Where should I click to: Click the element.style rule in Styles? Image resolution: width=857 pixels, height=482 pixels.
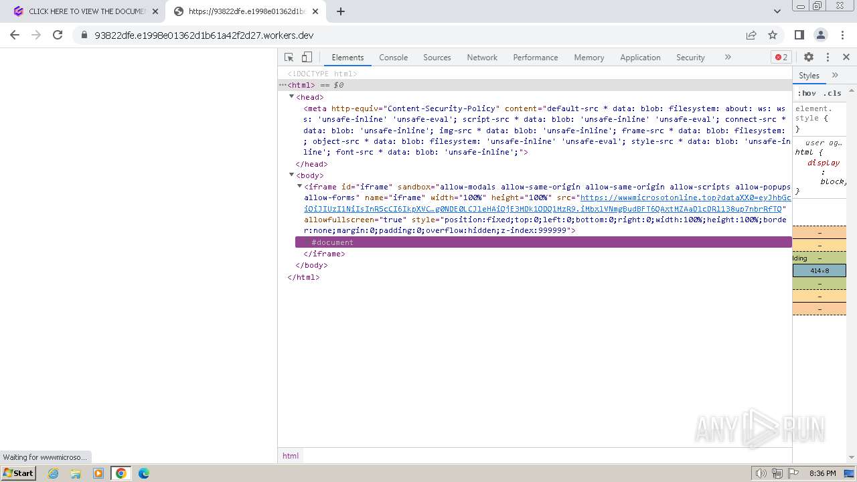pos(814,113)
